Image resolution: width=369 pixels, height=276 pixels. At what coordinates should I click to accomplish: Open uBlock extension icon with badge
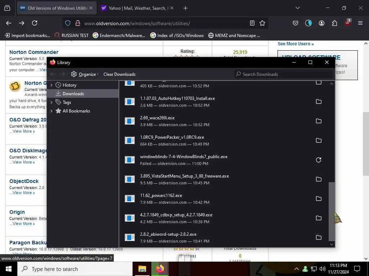[x=348, y=23]
